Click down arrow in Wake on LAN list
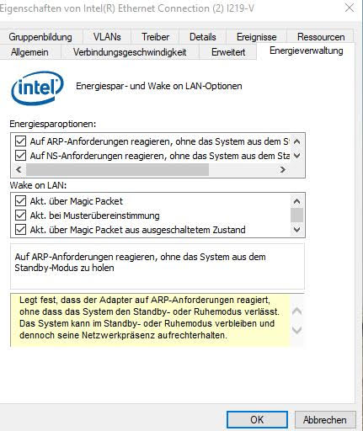The image size is (363, 431). click(x=296, y=230)
